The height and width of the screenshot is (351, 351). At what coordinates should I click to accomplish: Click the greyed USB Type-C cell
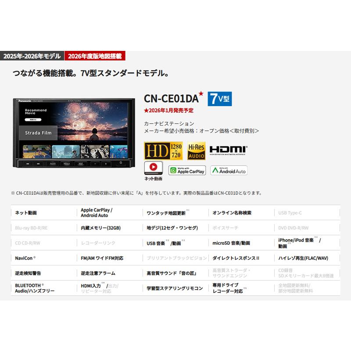tap(307, 213)
